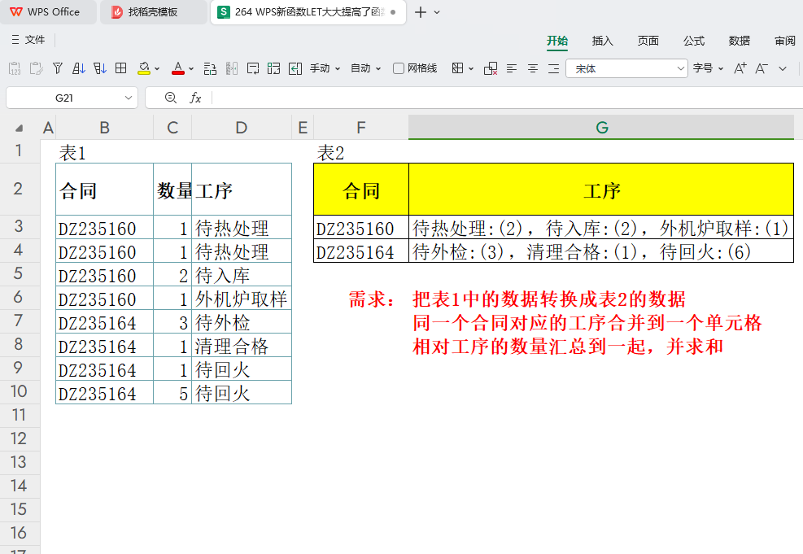Select column D header
The image size is (803, 554).
(x=241, y=128)
